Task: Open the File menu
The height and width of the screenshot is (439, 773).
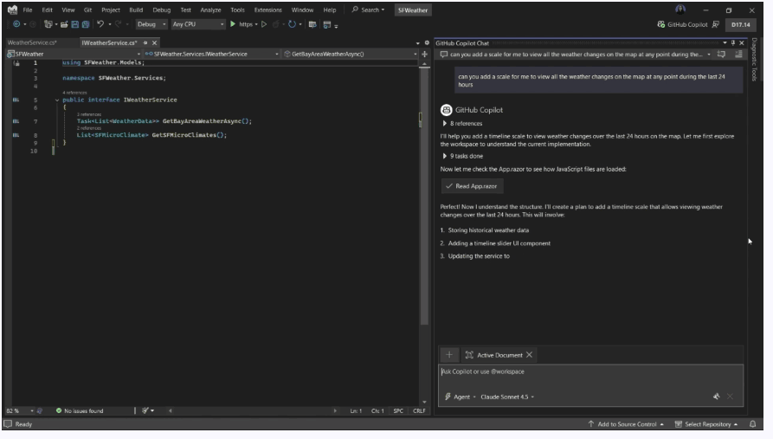Action: (x=28, y=10)
